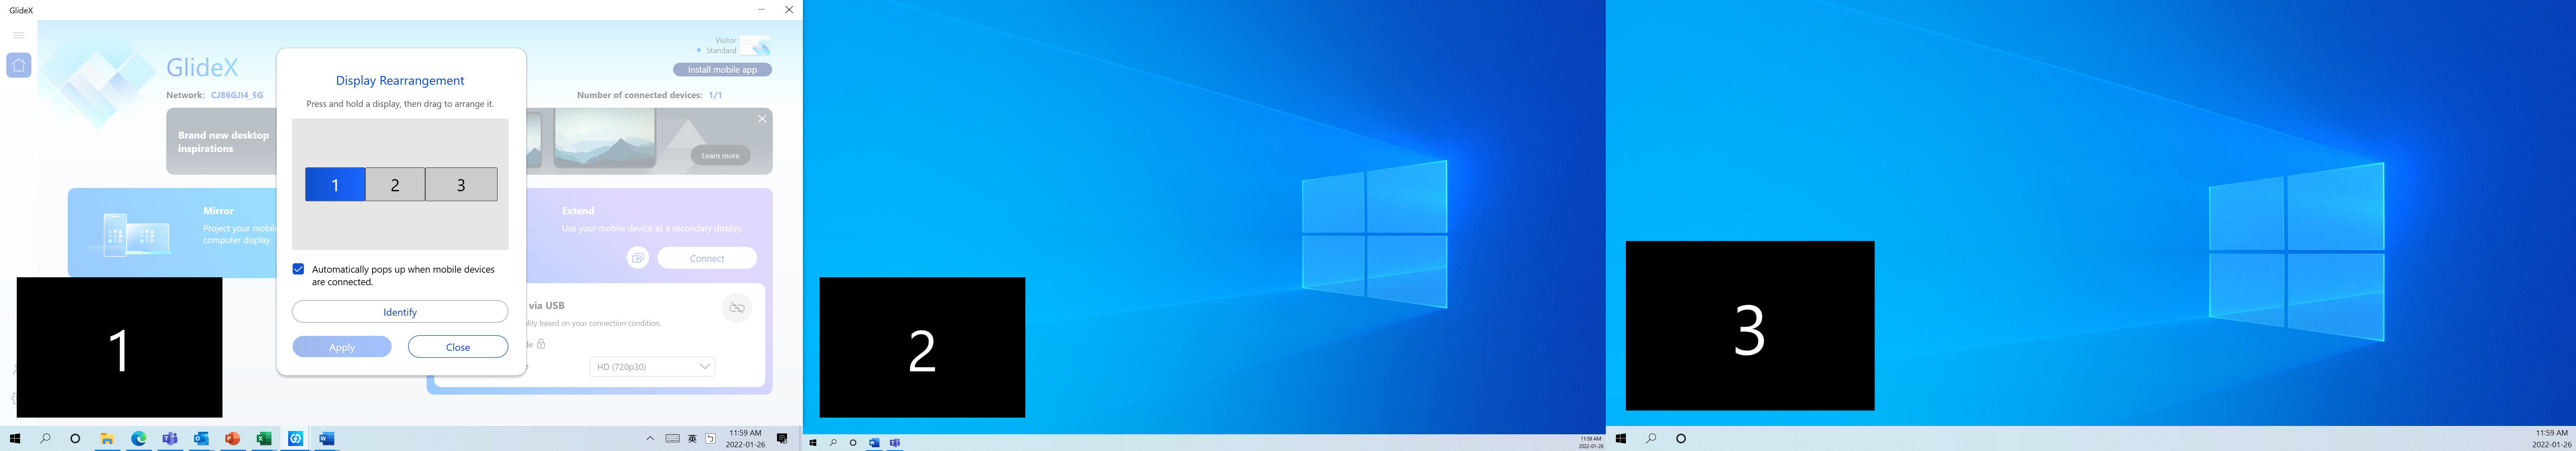Minimize the GlideX window
Viewport: 2576px width, 451px height.
click(x=761, y=10)
